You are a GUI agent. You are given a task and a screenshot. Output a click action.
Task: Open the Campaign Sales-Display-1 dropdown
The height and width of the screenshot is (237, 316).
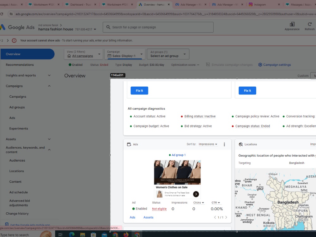125,54
